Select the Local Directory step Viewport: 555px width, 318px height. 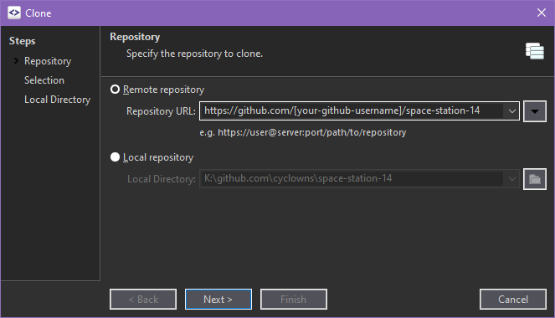[x=57, y=100]
